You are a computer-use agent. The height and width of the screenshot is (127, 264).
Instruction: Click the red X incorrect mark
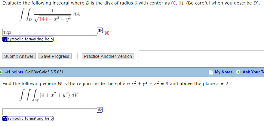click(x=106, y=33)
